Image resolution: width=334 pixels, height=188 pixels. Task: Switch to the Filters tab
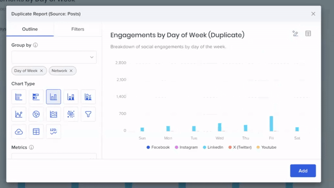[78, 29]
